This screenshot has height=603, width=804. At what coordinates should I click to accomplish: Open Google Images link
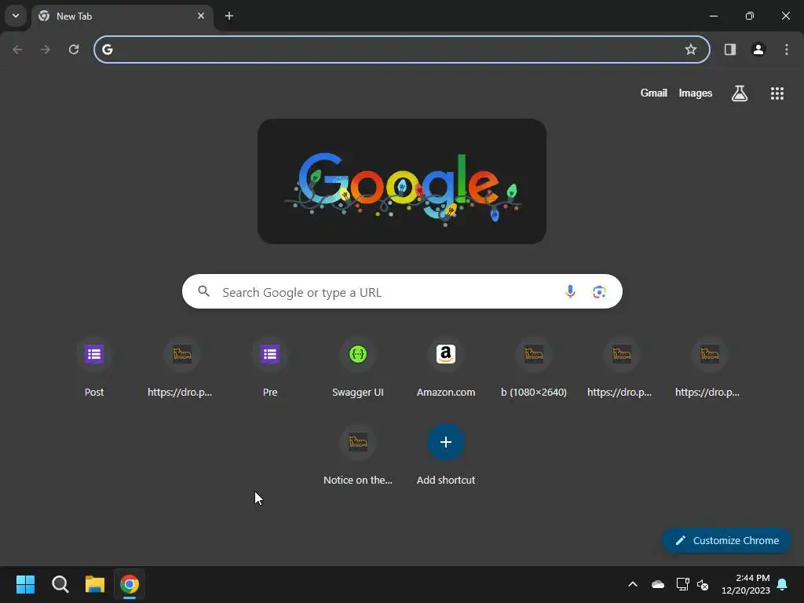pos(696,93)
